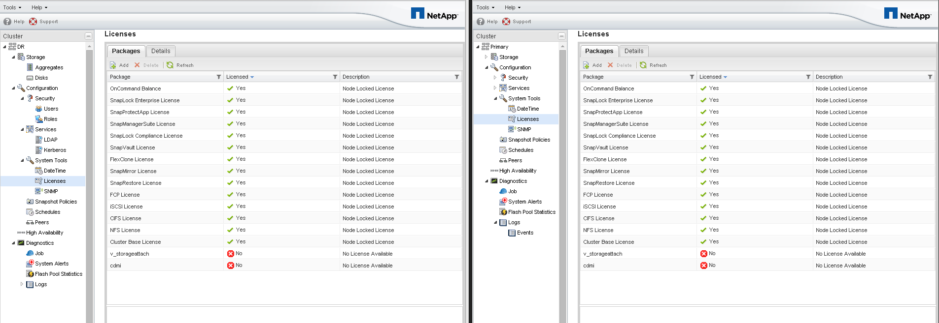Collapse the DR Storage tree node
Viewport: 939px width, 323px height.
click(x=13, y=57)
